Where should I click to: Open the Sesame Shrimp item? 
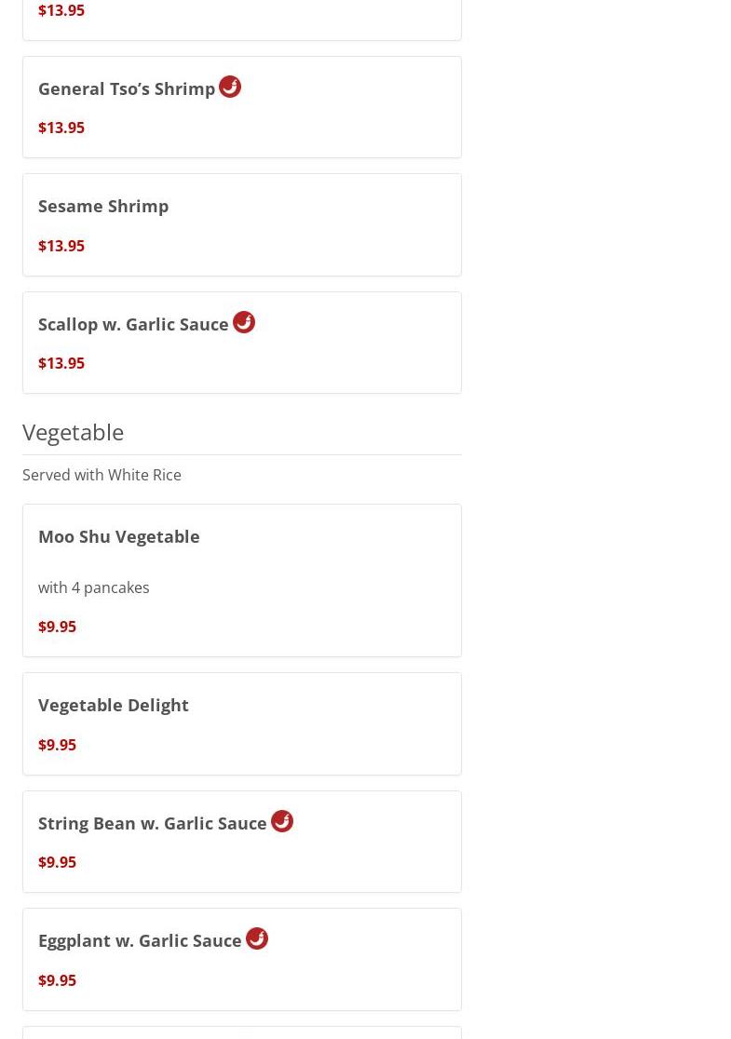tap(103, 206)
